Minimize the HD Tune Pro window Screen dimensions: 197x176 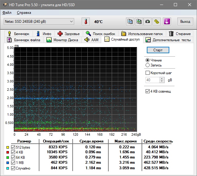[162, 5]
